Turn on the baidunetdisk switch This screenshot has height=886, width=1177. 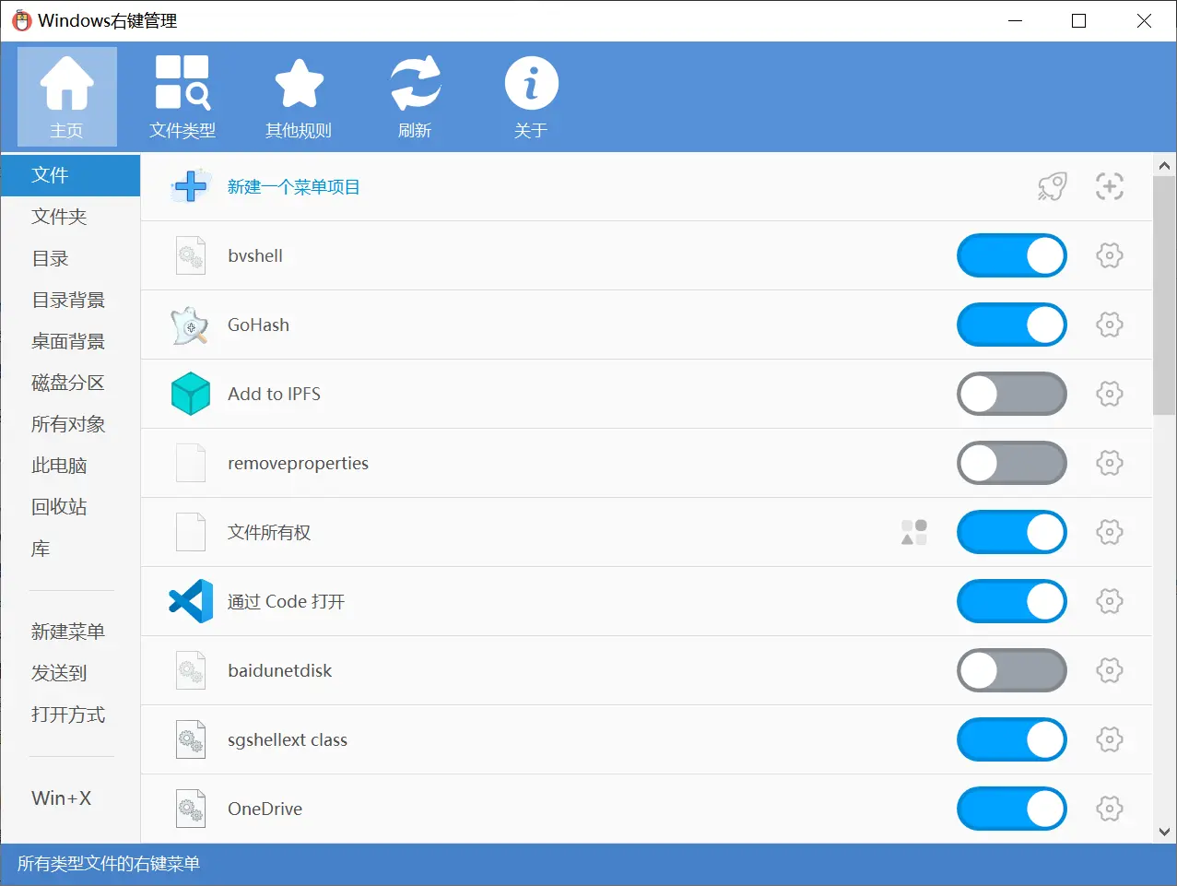(1012, 670)
